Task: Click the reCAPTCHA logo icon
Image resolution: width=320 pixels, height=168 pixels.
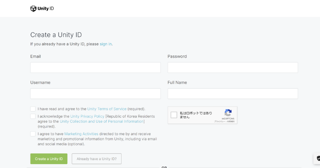Action: point(228,113)
